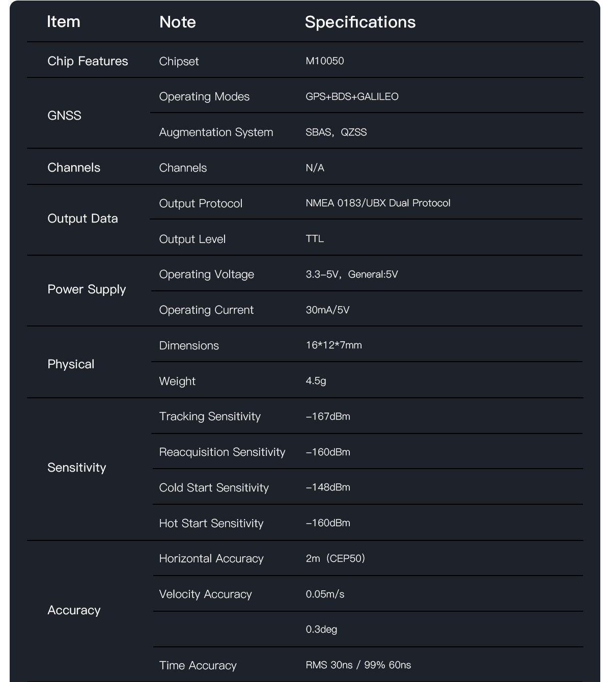Image resolution: width=611 pixels, height=682 pixels.
Task: Click the Specifications column header
Action: (360, 22)
